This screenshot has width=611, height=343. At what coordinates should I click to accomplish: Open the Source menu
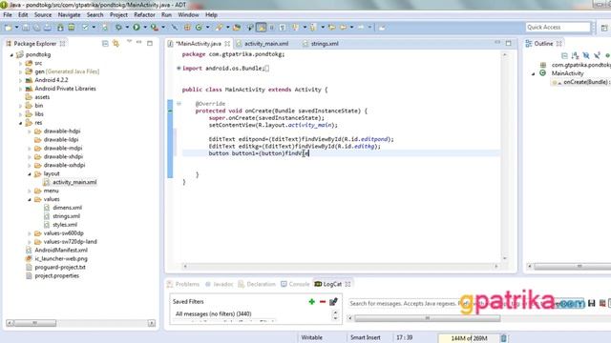[43, 15]
